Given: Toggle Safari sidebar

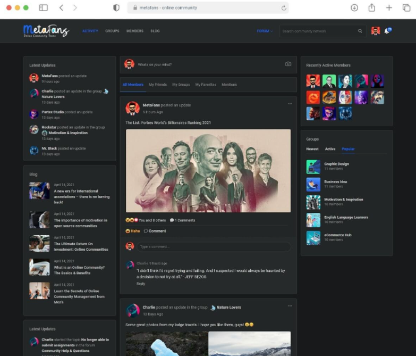Looking at the screenshot, I should tap(43, 7).
